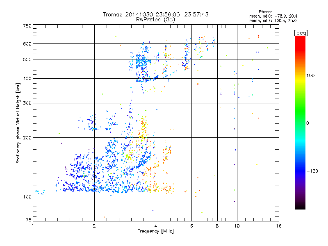Click the x-axis '2' tick label
The image size is (328, 246).
point(94,226)
